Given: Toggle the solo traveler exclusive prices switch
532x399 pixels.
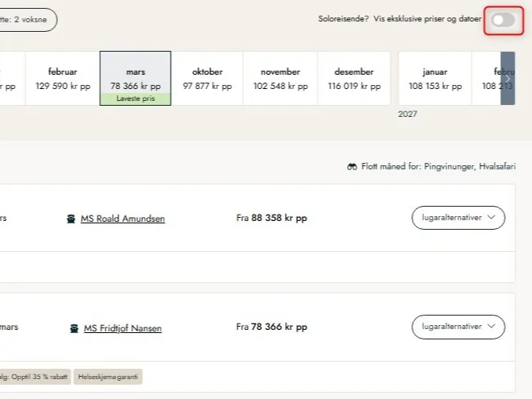Looking at the screenshot, I should pos(503,21).
